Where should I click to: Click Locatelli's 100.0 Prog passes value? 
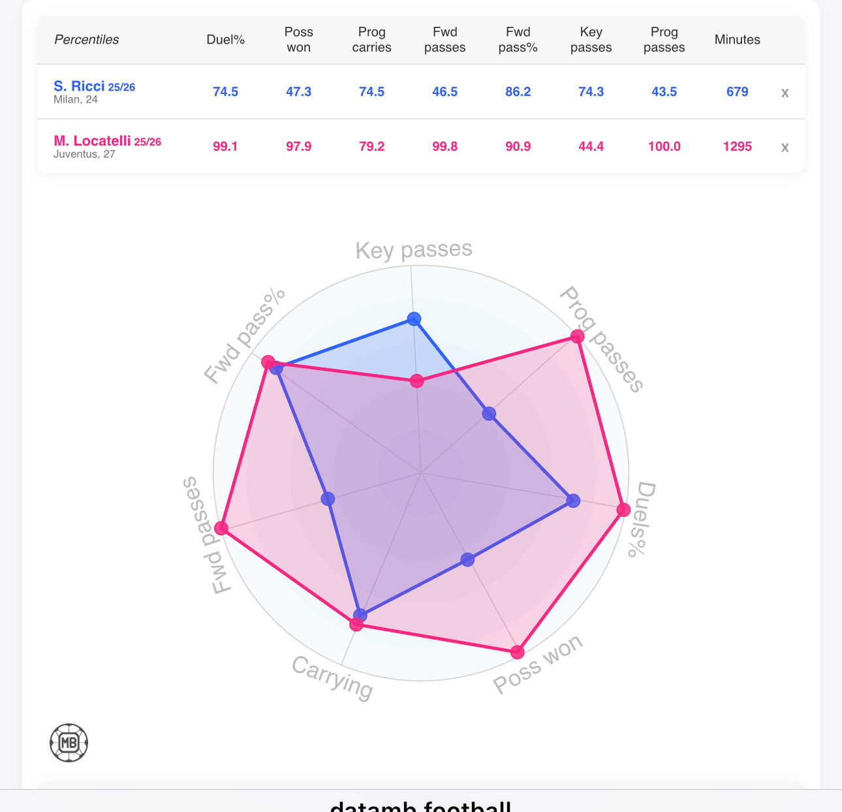pos(664,147)
